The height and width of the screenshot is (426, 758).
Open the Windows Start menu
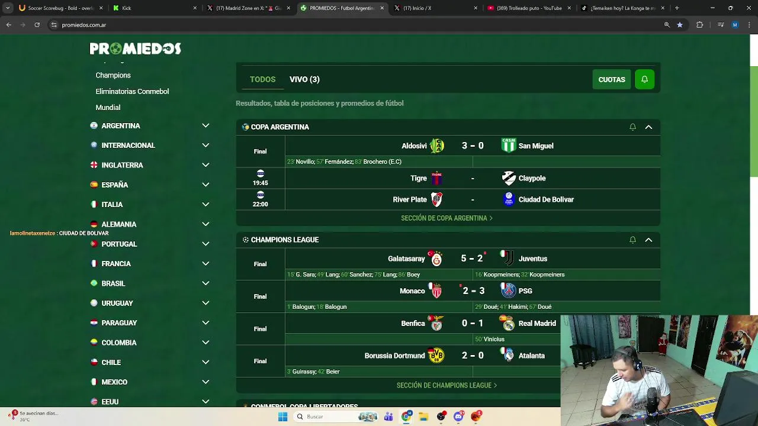click(x=283, y=417)
